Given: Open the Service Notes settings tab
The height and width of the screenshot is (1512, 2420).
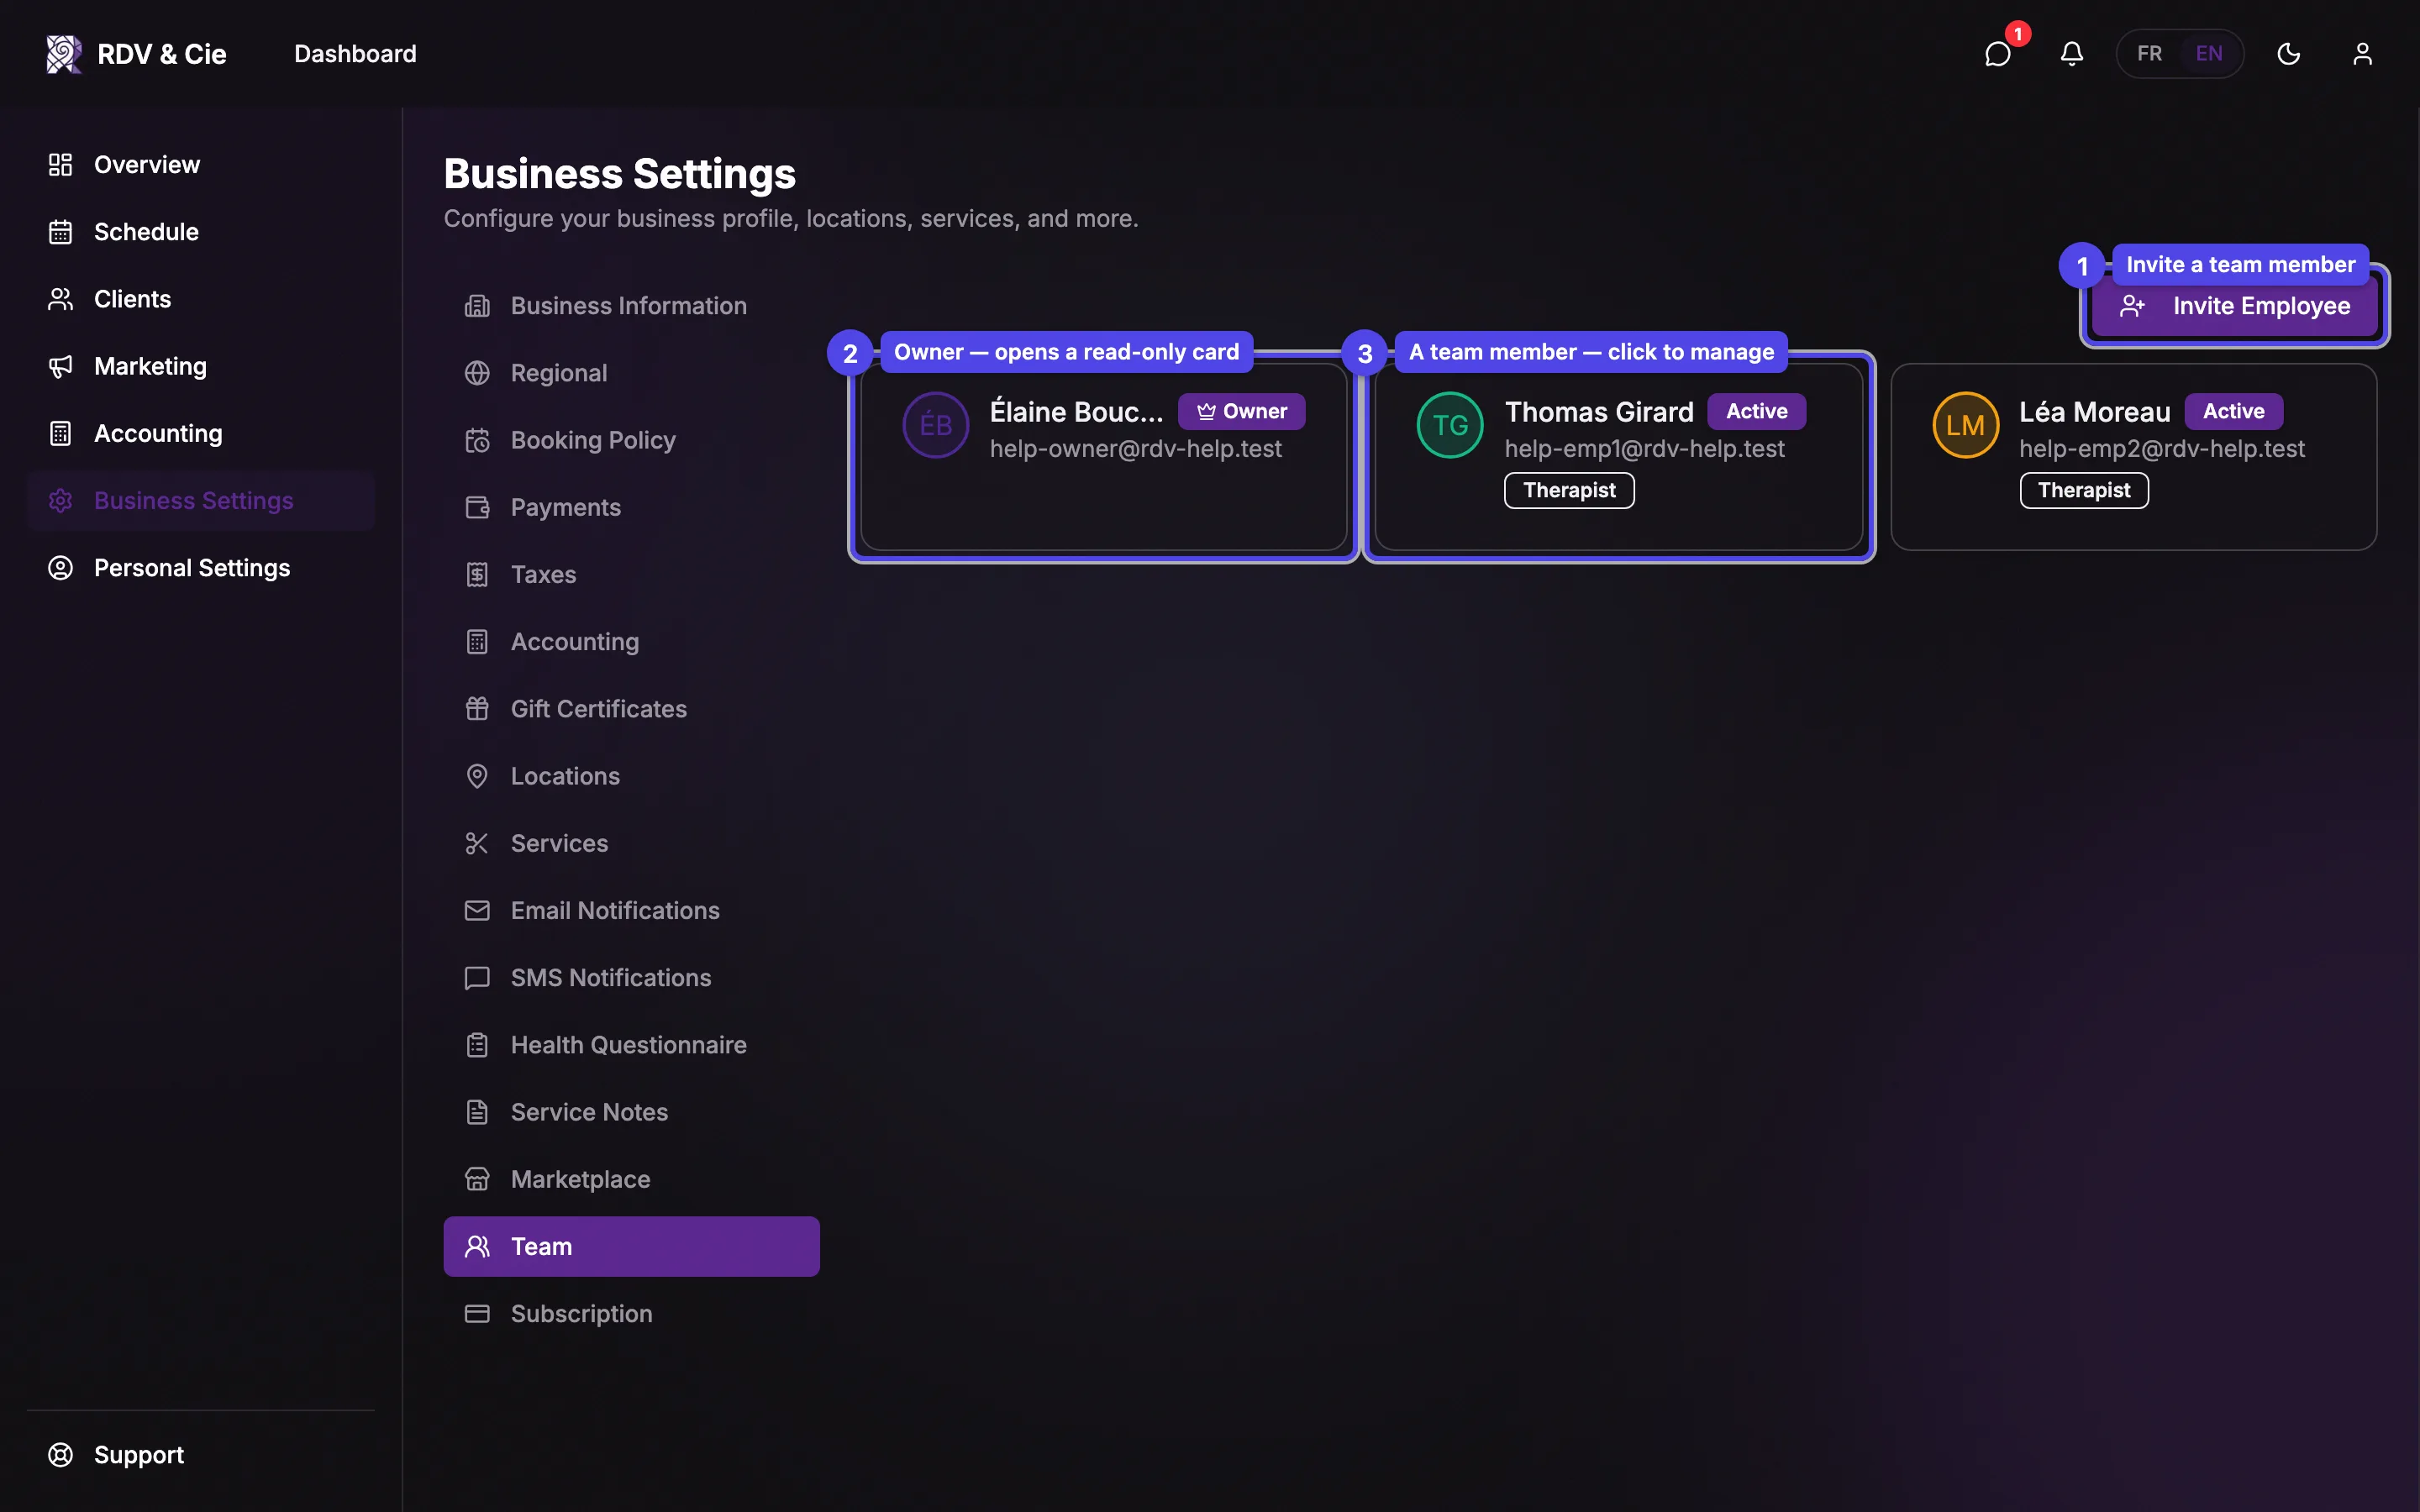Looking at the screenshot, I should 631,1112.
